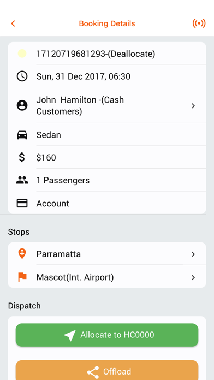Tap the $160 fare row

(x=107, y=158)
